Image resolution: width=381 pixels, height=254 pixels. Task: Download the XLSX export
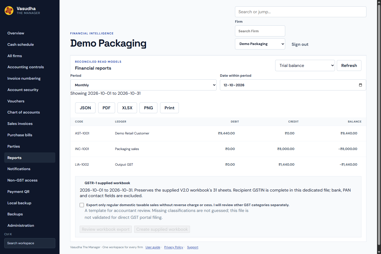click(127, 108)
